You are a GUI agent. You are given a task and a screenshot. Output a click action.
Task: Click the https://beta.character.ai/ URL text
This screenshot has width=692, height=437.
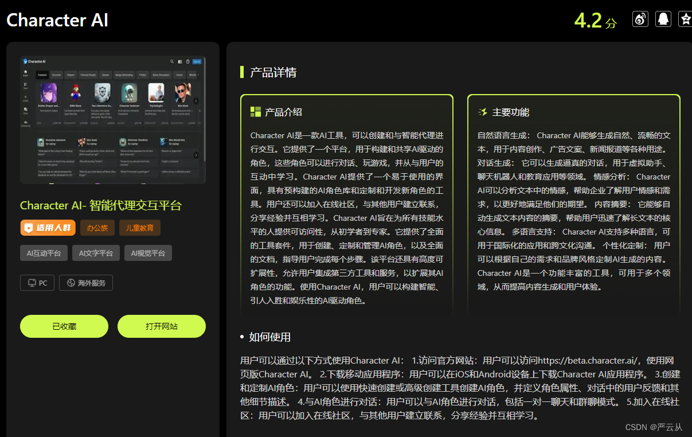coord(587,361)
